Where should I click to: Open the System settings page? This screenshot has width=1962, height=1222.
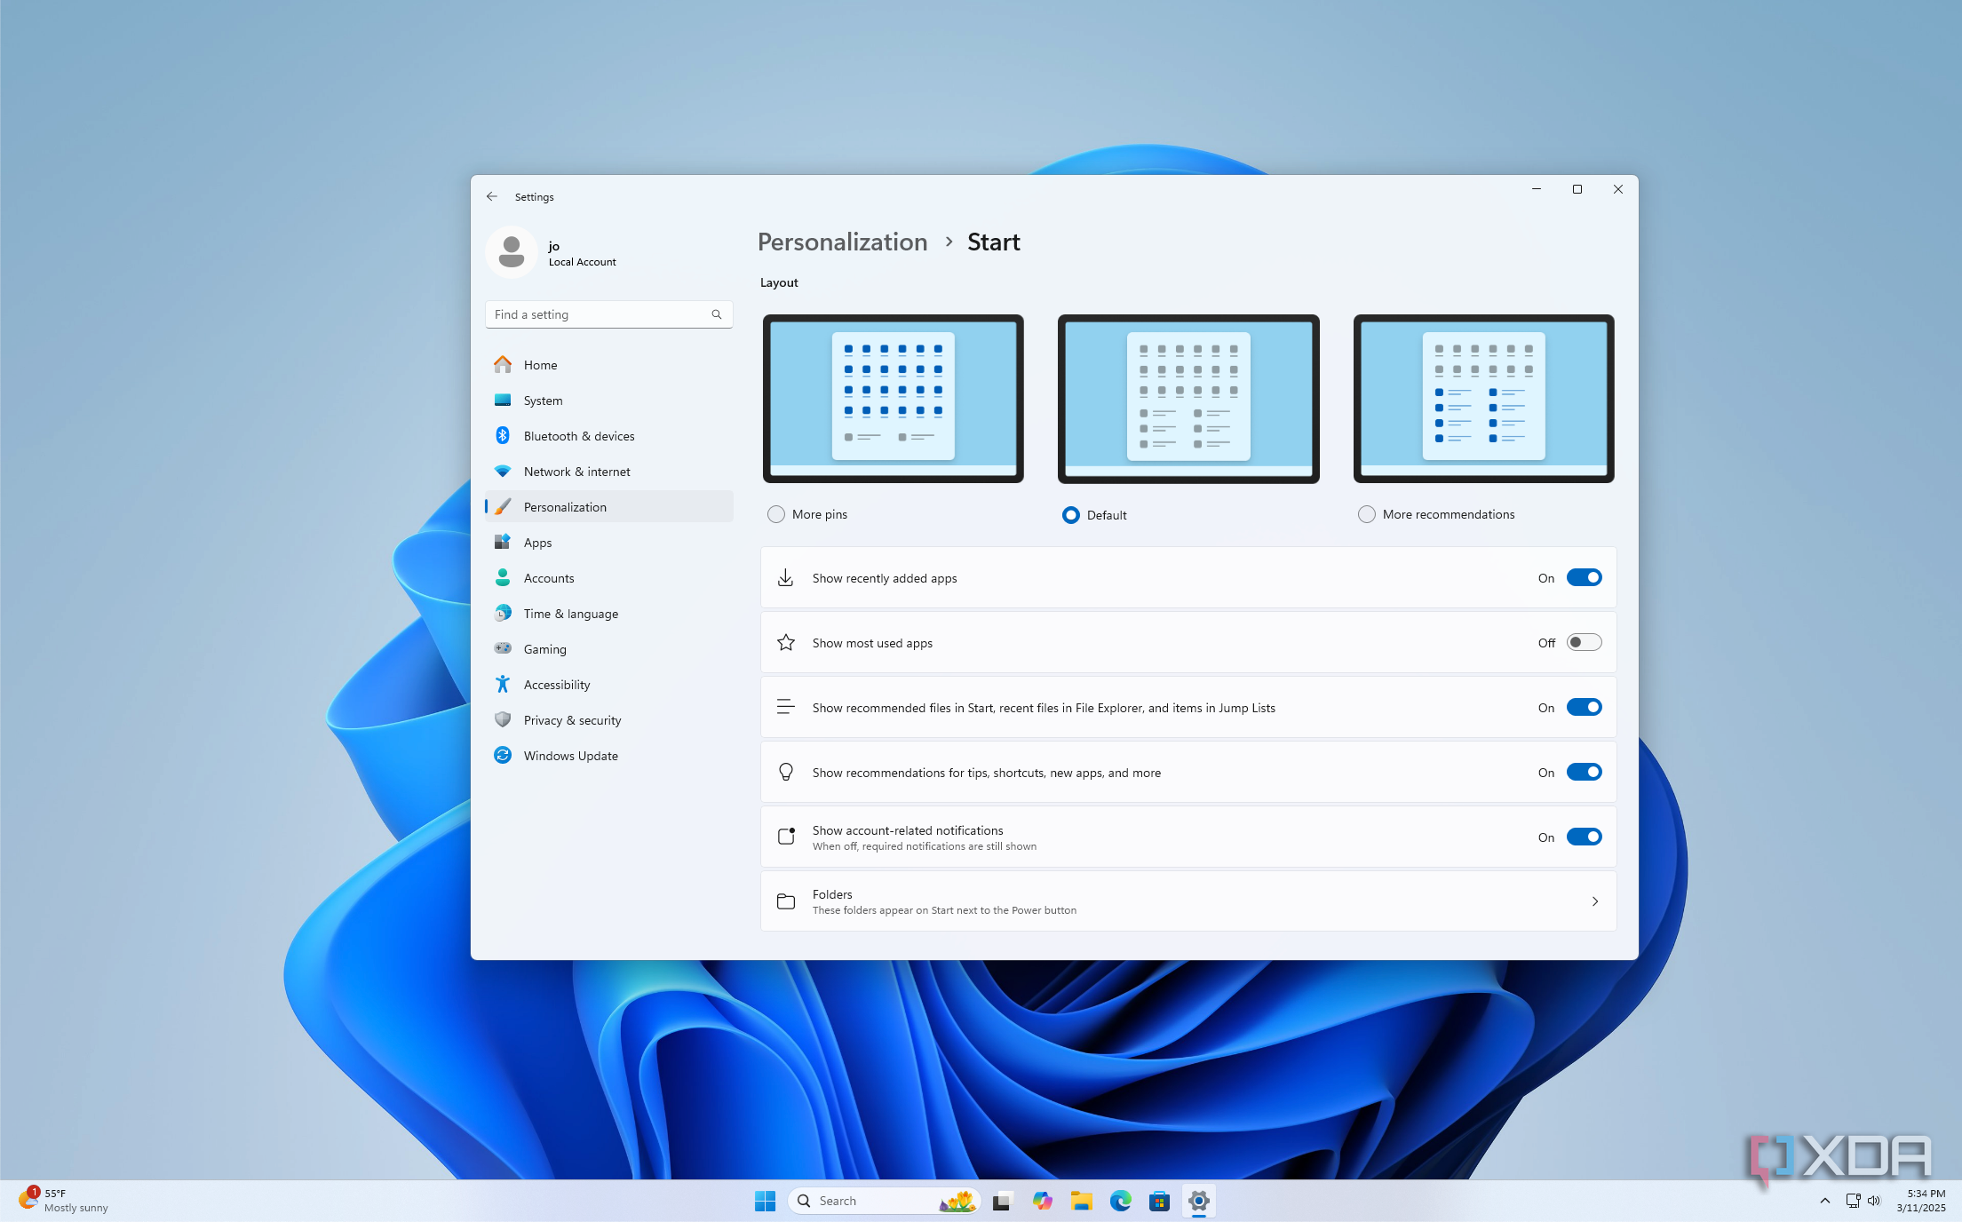pyautogui.click(x=609, y=401)
